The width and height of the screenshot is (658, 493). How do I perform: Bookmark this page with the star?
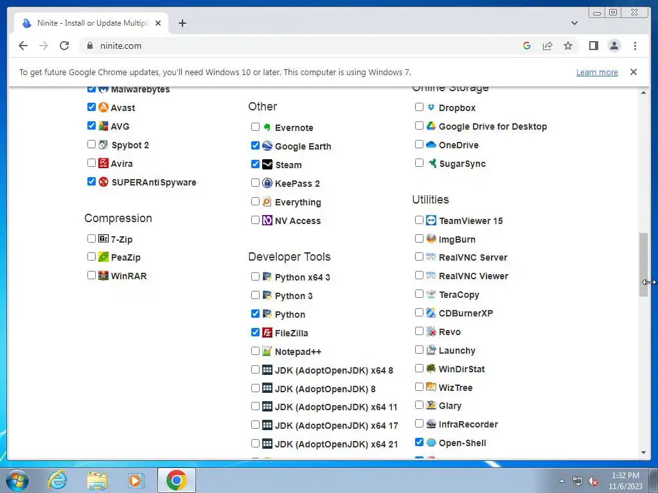[x=568, y=46]
